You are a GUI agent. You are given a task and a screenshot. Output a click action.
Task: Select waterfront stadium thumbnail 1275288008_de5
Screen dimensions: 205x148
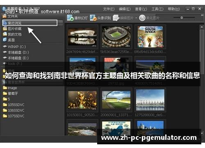[x=150, y=100]
